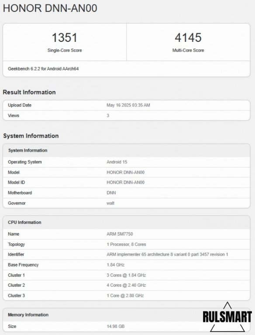Select the 1 Core @ 2.80 GHz value
The width and height of the screenshot is (255, 335).
[x=125, y=295]
